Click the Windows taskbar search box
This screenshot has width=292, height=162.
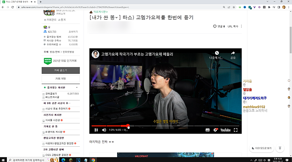[27, 160]
